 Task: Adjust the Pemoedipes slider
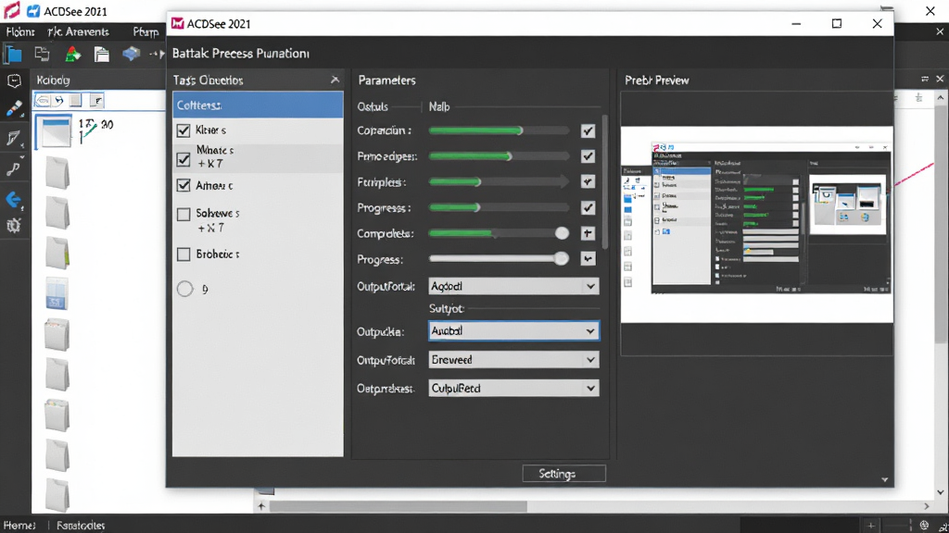[499, 155]
